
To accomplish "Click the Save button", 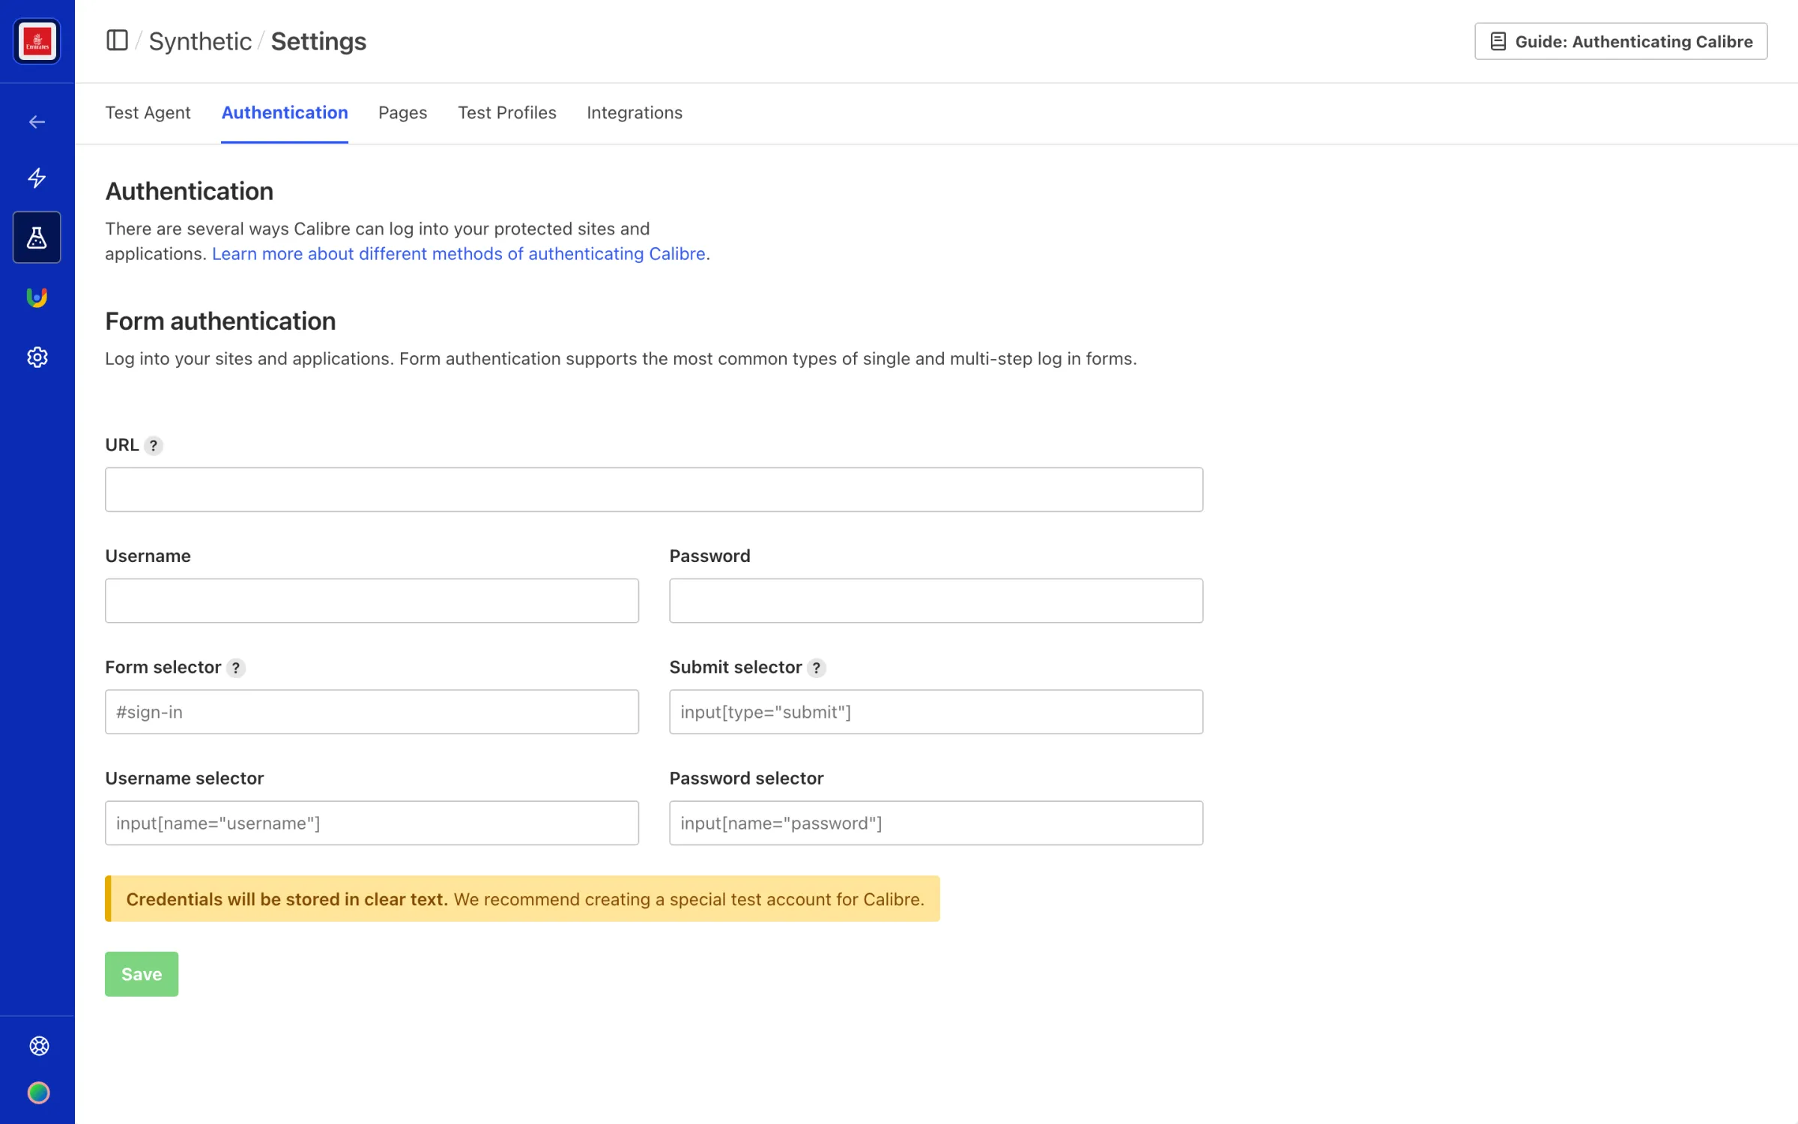I will tap(142, 974).
